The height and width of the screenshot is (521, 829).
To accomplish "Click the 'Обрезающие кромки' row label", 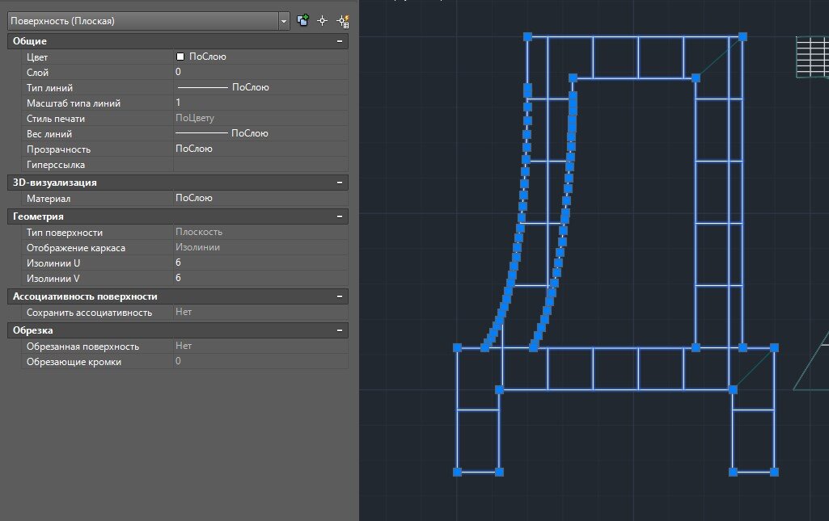I will coord(74,362).
